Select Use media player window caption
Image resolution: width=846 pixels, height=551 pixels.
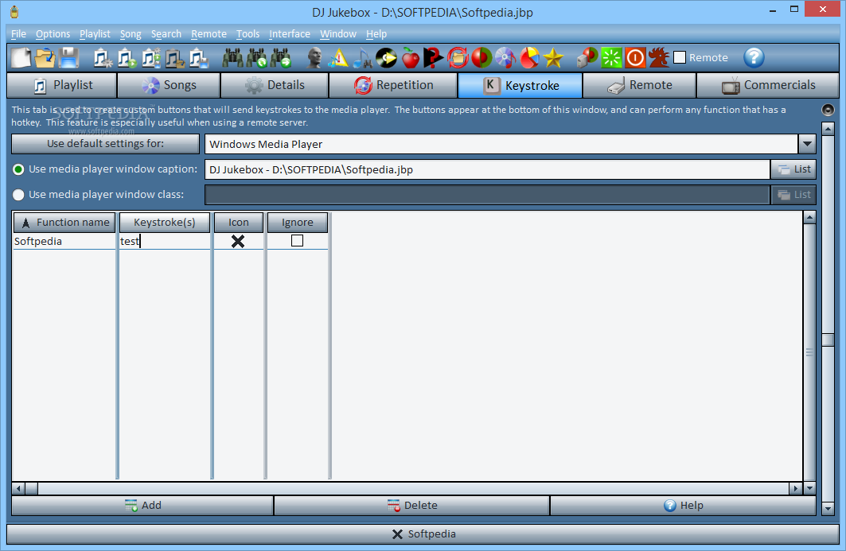tap(18, 169)
